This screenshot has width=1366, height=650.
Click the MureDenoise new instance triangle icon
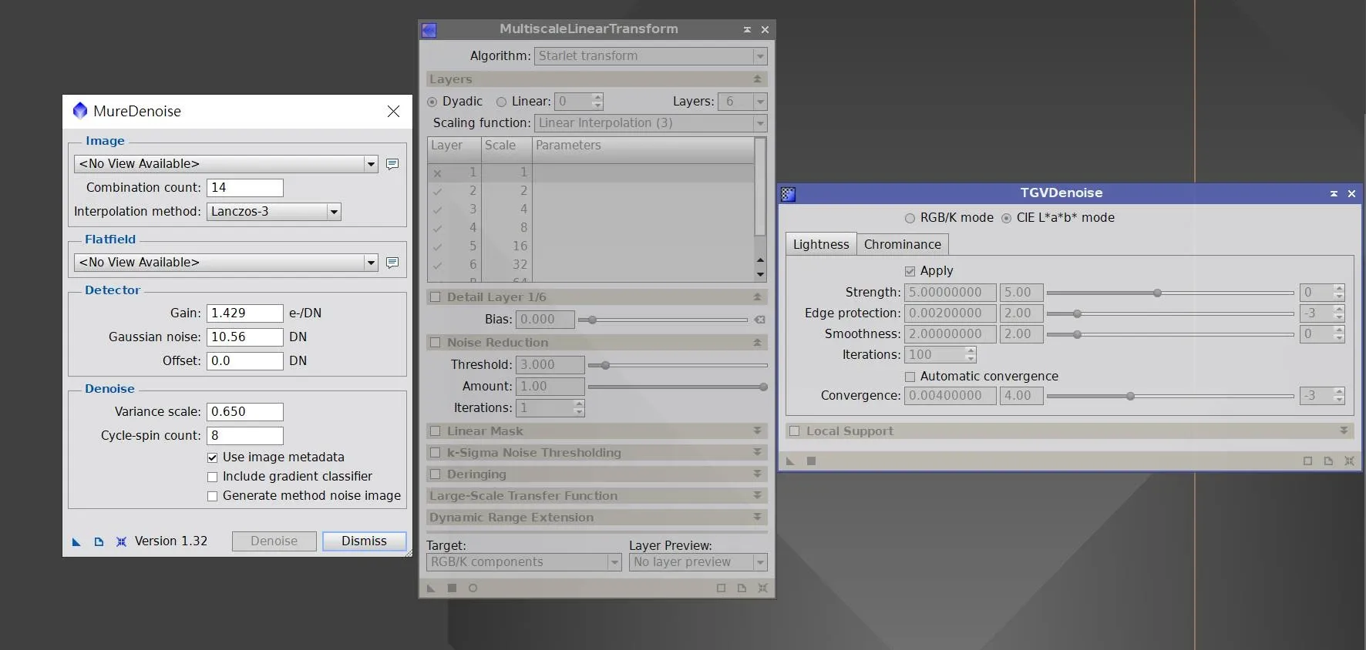point(76,542)
